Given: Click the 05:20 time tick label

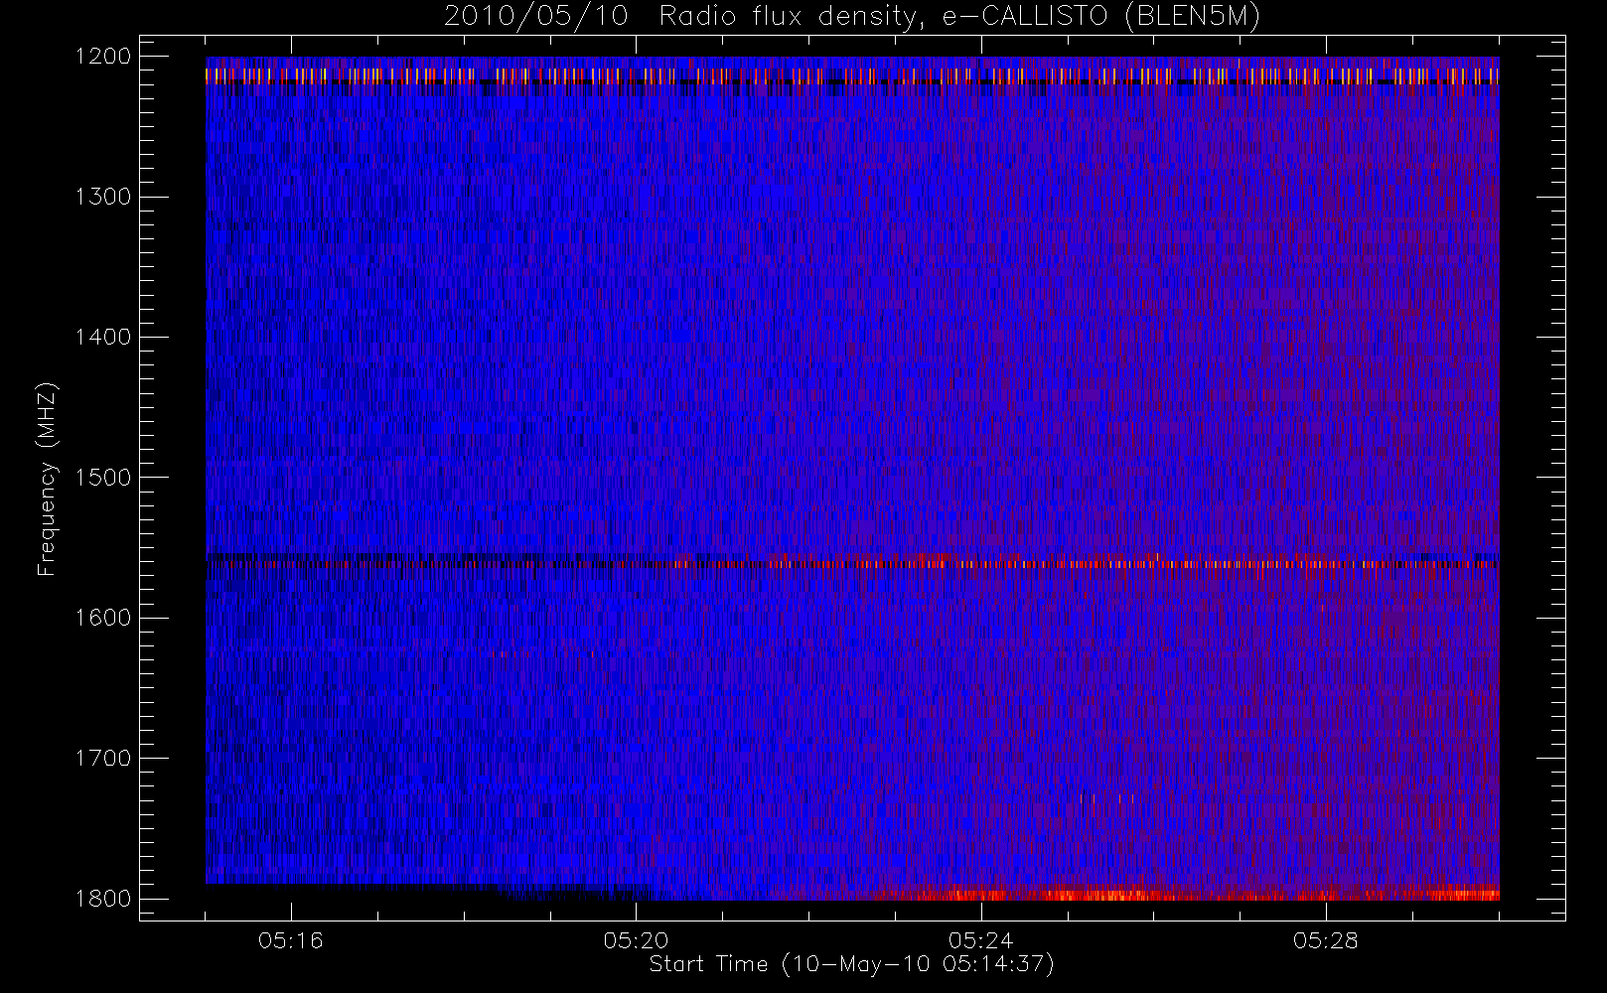Looking at the screenshot, I should click(x=636, y=940).
